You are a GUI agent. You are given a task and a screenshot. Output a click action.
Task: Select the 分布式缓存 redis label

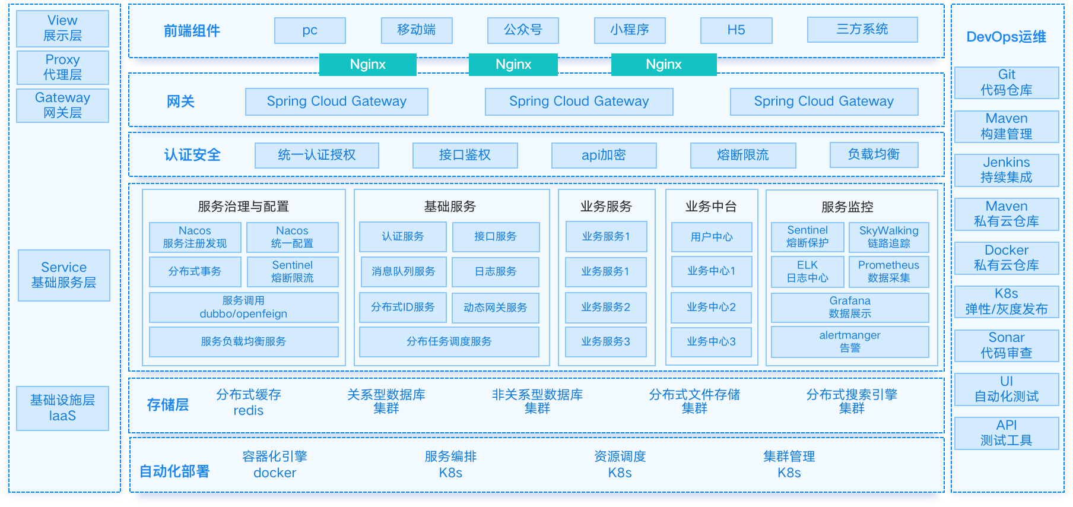coord(249,403)
